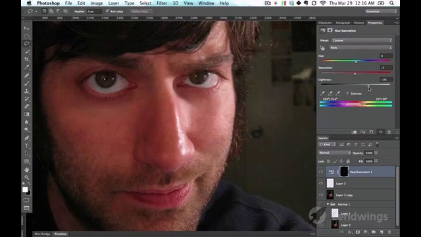Hide the Hue/Saturation 1 layer

pos(321,172)
